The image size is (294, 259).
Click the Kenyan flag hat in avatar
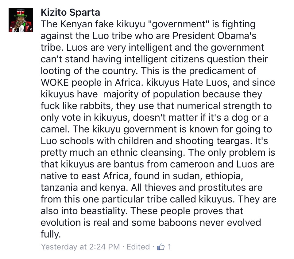21,13
